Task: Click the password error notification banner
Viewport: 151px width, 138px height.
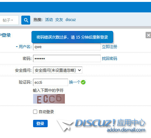Action: pyautogui.click(x=72, y=37)
